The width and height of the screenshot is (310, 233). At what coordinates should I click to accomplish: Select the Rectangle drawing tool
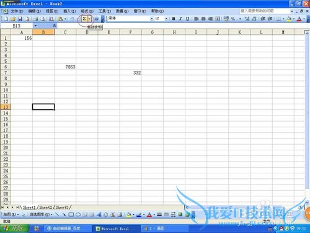pyautogui.click(x=71, y=214)
